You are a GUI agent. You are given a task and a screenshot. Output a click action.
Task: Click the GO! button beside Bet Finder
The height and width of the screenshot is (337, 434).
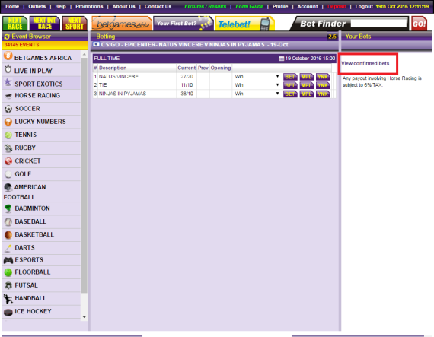[x=419, y=24]
